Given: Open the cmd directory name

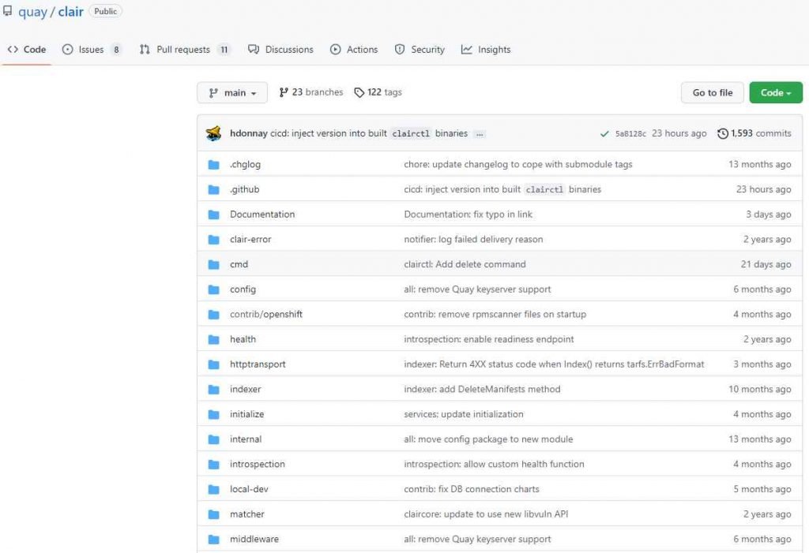Looking at the screenshot, I should pos(239,264).
